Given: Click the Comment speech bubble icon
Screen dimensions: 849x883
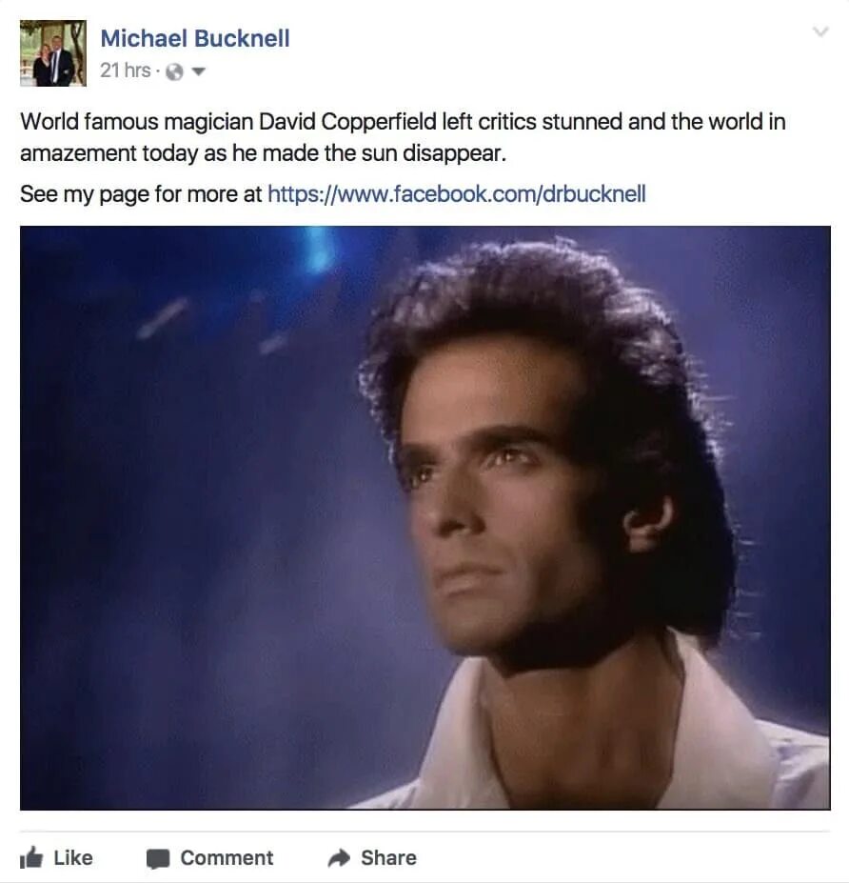Looking at the screenshot, I should click(158, 859).
